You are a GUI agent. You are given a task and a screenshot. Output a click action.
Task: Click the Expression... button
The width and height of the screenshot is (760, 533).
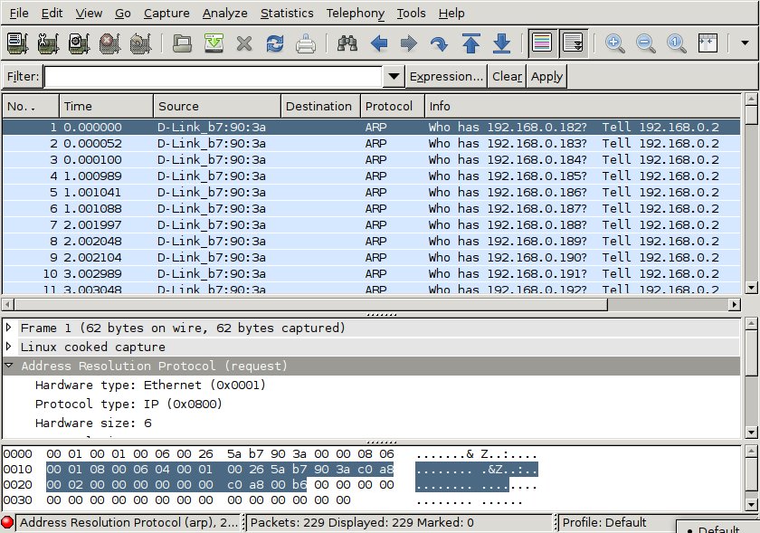(x=446, y=77)
